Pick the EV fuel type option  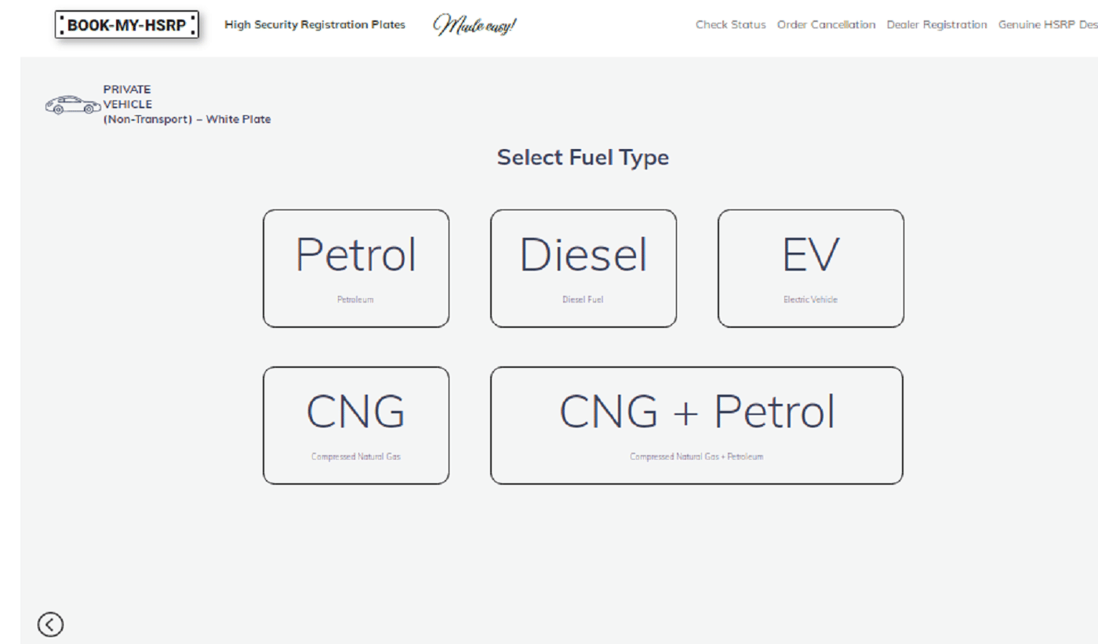tap(810, 268)
